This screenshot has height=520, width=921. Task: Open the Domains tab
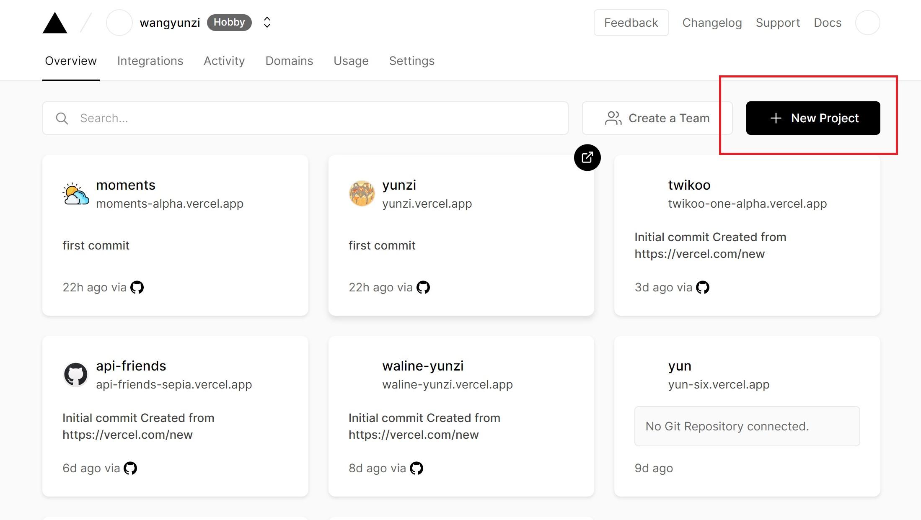point(289,61)
